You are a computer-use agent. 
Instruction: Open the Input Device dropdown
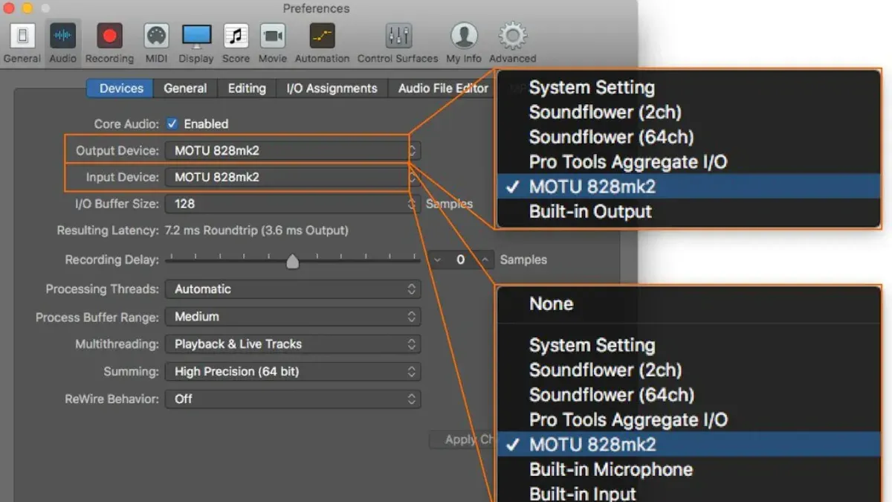[293, 177]
